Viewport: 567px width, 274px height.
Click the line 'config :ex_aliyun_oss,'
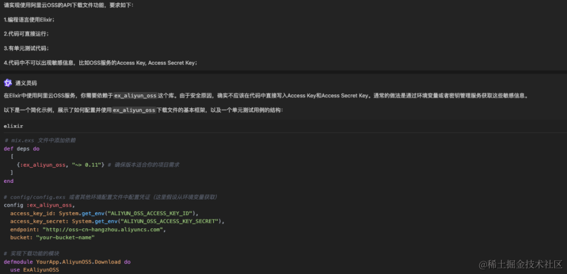[39, 205]
